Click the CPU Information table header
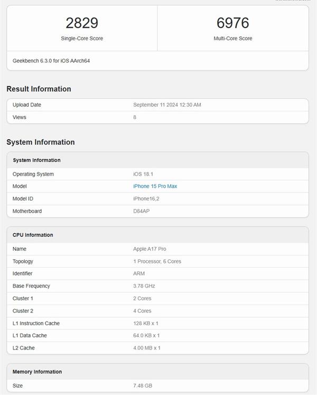This screenshot has width=317, height=395. [x=33, y=235]
